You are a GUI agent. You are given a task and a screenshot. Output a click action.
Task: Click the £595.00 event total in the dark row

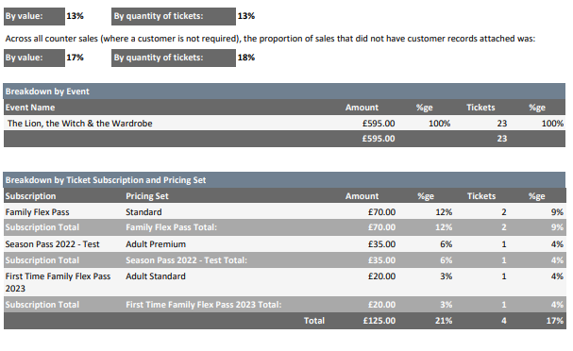(379, 139)
